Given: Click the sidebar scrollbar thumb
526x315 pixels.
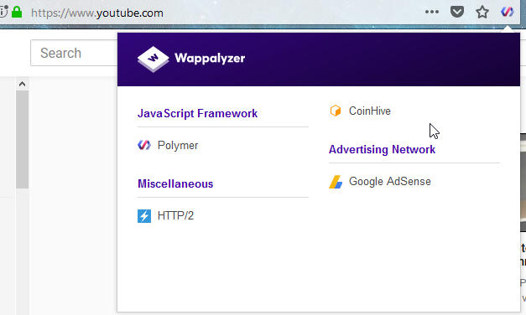Looking at the screenshot, I should 22,139.
